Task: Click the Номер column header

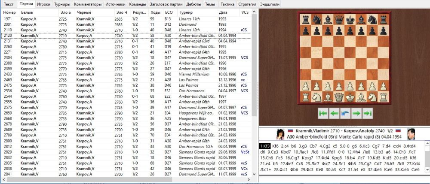Action: coord(9,13)
